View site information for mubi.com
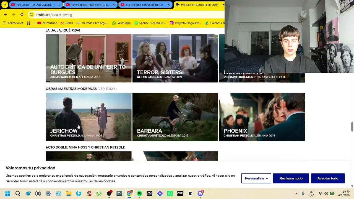 point(32,15)
